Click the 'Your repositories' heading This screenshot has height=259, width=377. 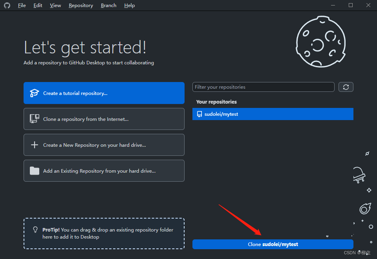tap(216, 102)
